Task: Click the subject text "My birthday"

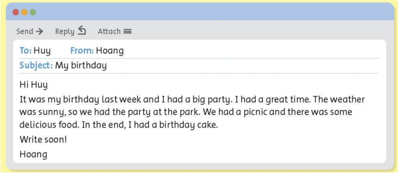Action: click(x=81, y=65)
